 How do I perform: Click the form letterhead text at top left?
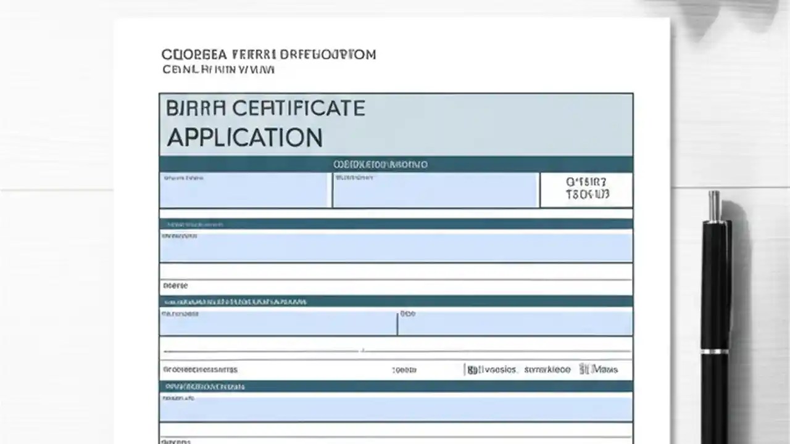[x=268, y=61]
